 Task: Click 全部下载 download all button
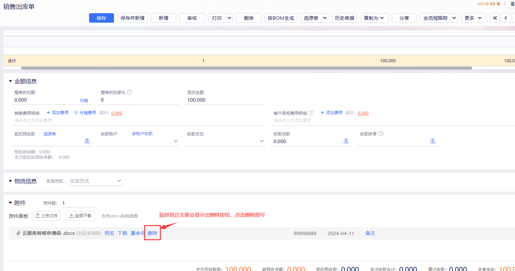pyautogui.click(x=80, y=216)
